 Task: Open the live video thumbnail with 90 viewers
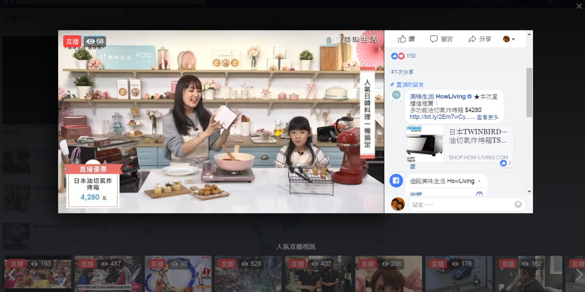tap(178, 274)
